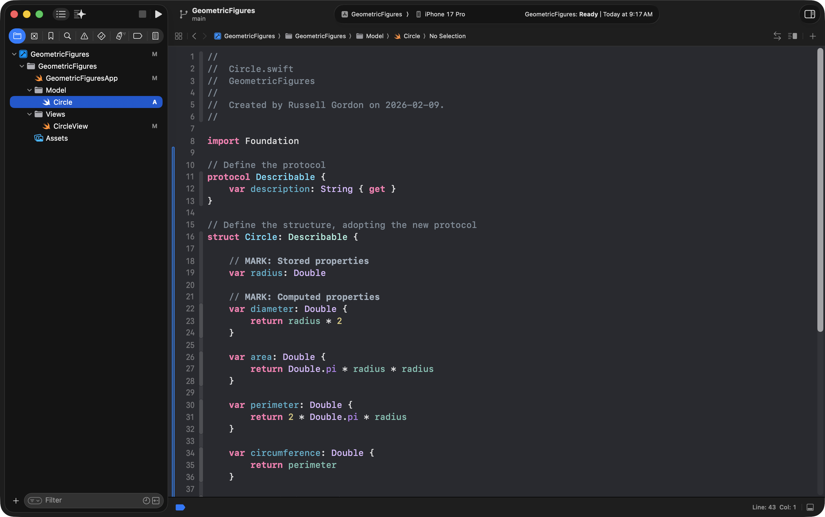Select iPhone 17 Pro run destination
The image size is (825, 517).
(444, 14)
